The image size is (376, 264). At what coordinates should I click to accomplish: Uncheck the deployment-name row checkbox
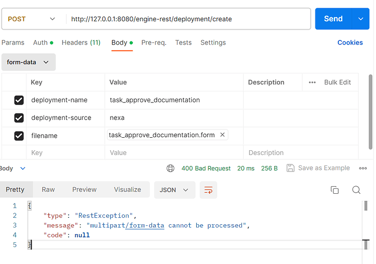click(19, 100)
